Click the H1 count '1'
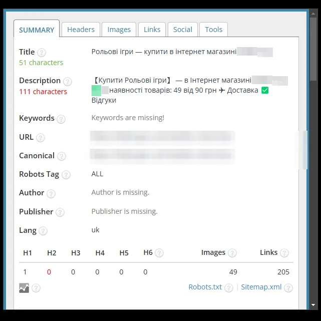 (x=25, y=272)
